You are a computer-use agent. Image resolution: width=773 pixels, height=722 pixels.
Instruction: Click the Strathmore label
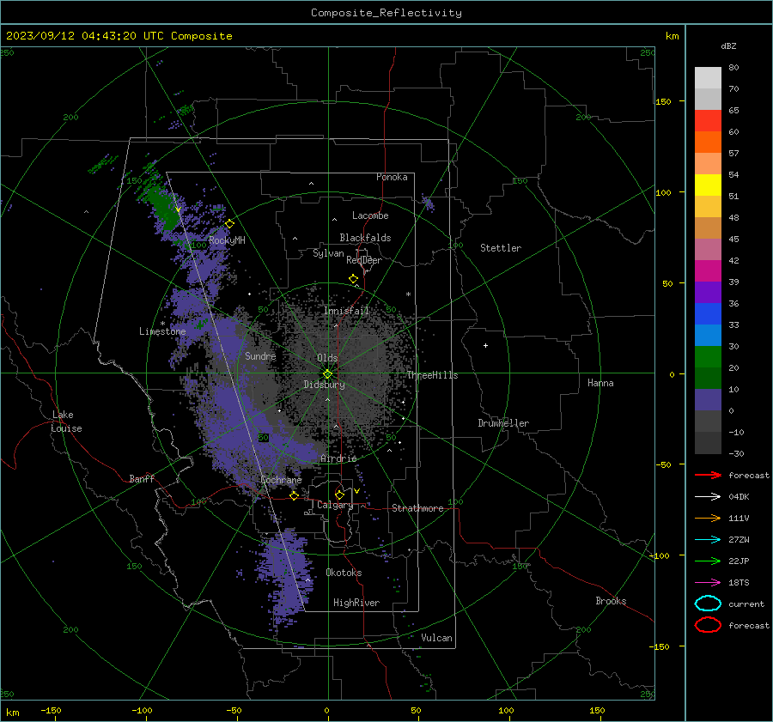pyautogui.click(x=417, y=508)
